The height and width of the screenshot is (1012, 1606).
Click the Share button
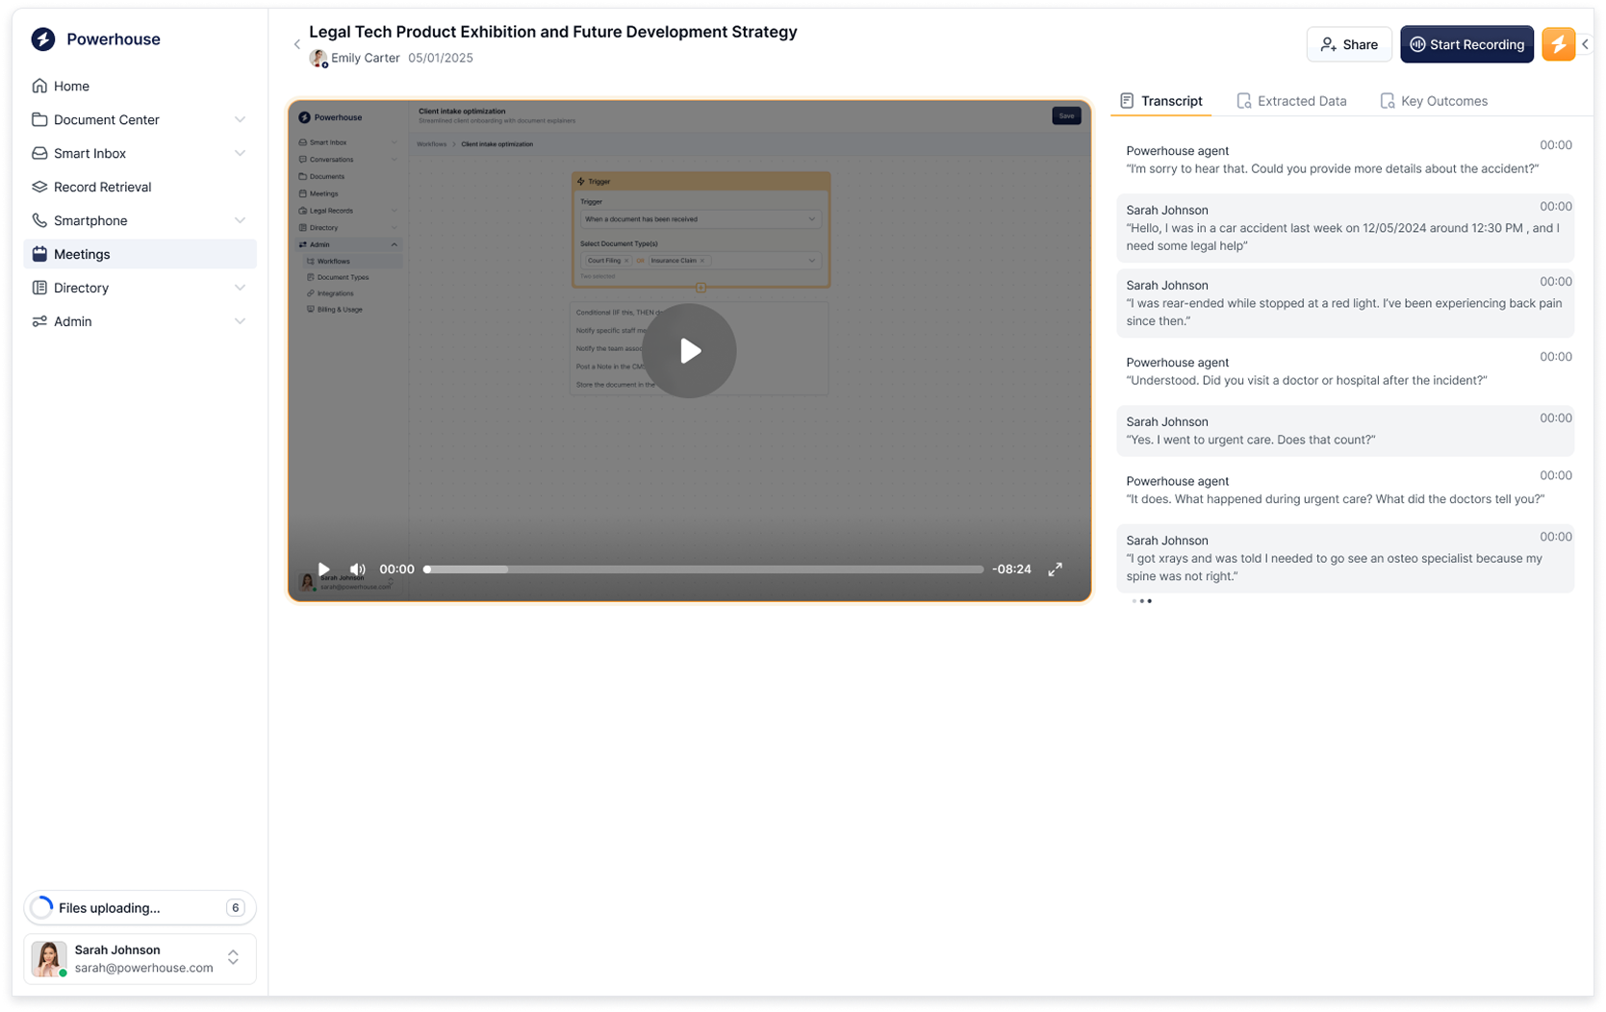pyautogui.click(x=1348, y=44)
